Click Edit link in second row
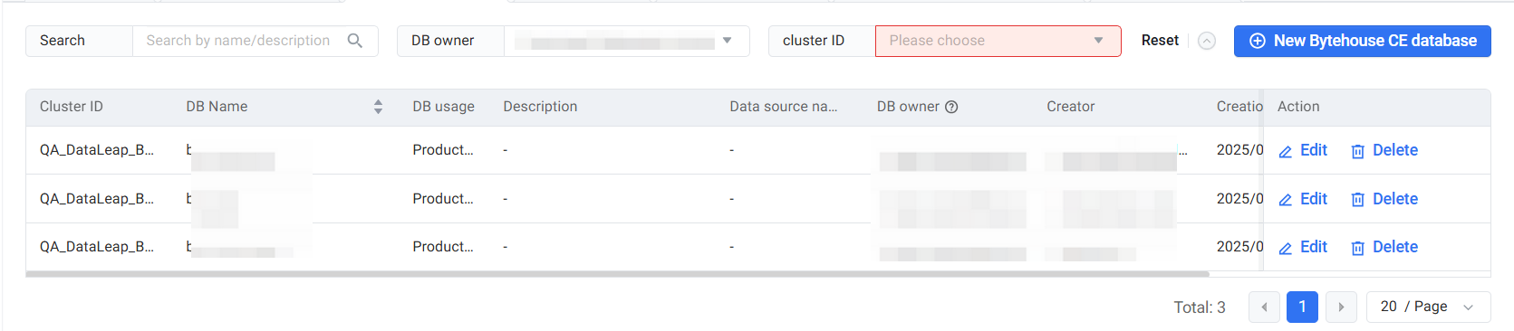 [1313, 199]
